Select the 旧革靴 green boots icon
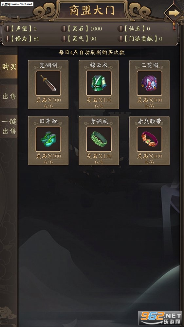Image resolution: width=184 pixels, height=327 pixels. tap(48, 139)
